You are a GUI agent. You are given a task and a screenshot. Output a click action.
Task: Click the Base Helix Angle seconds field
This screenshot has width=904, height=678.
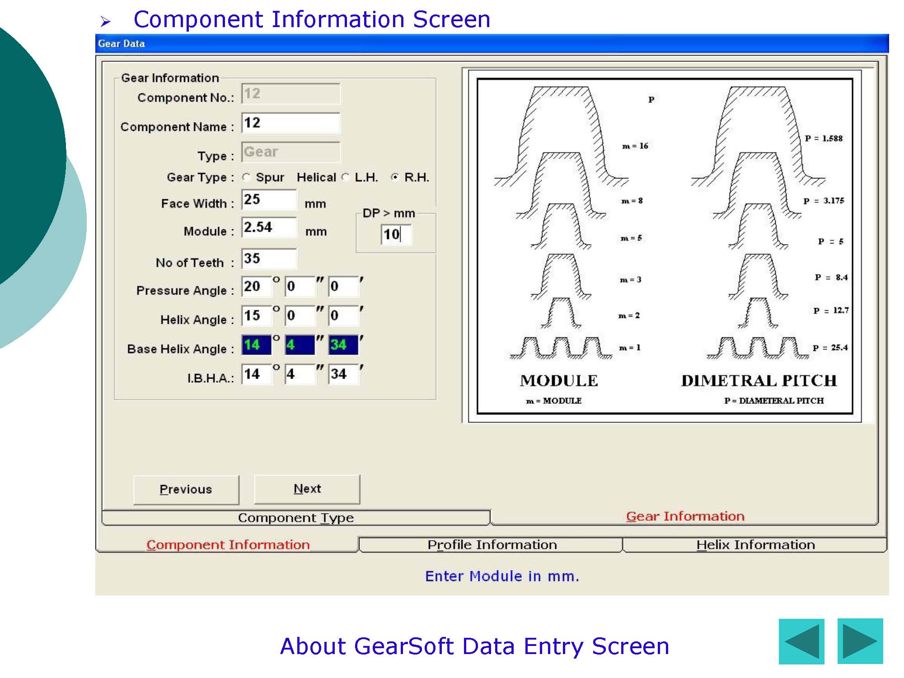pos(343,345)
